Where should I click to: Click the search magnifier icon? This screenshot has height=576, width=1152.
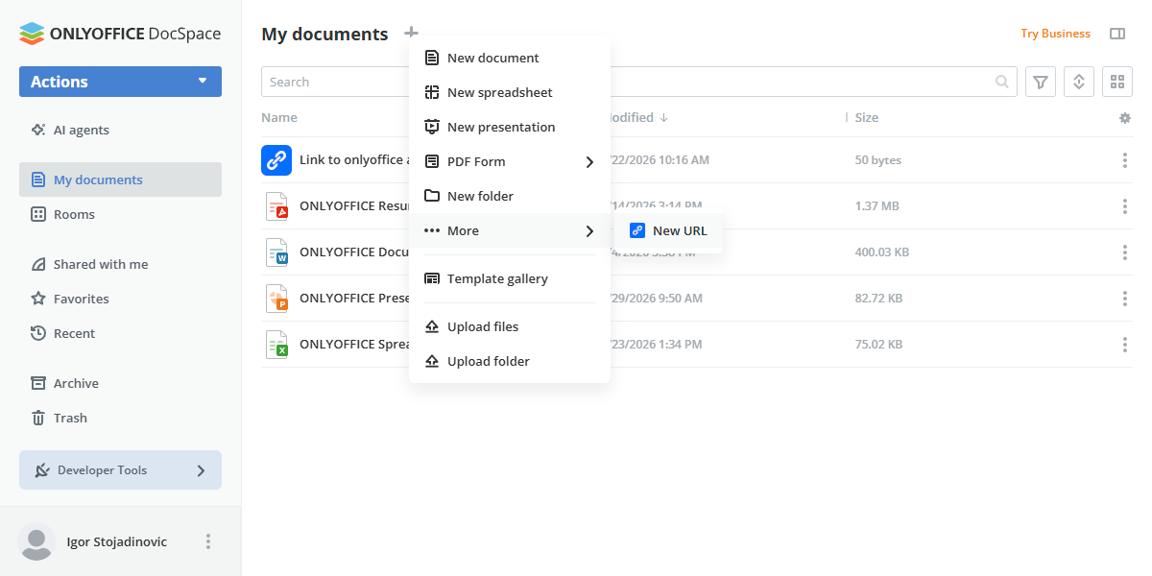(x=1002, y=83)
